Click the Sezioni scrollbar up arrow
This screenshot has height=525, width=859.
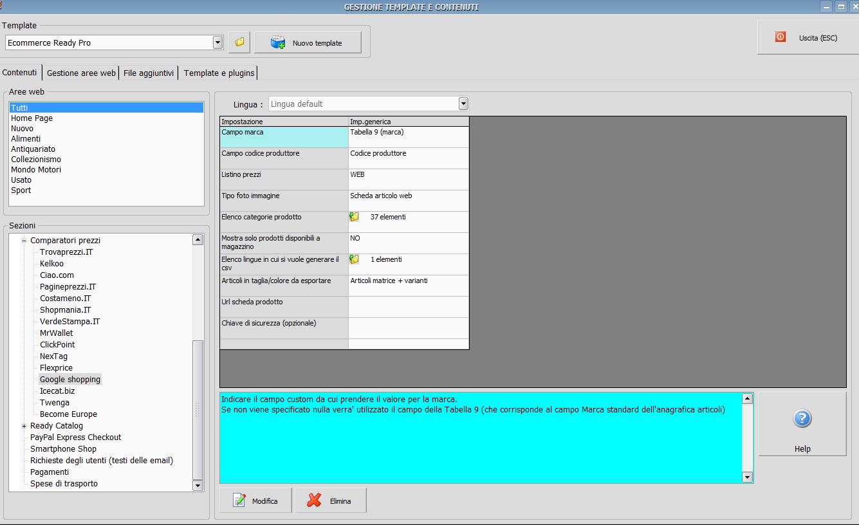click(x=198, y=240)
